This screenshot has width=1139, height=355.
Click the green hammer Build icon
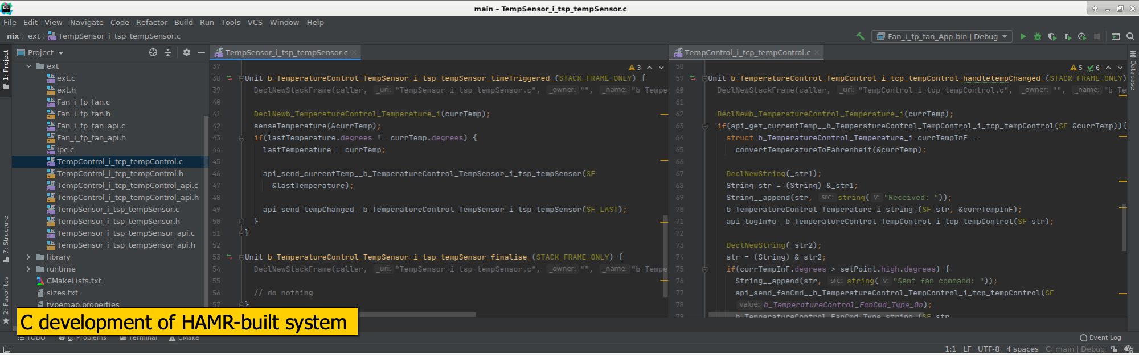click(x=860, y=36)
